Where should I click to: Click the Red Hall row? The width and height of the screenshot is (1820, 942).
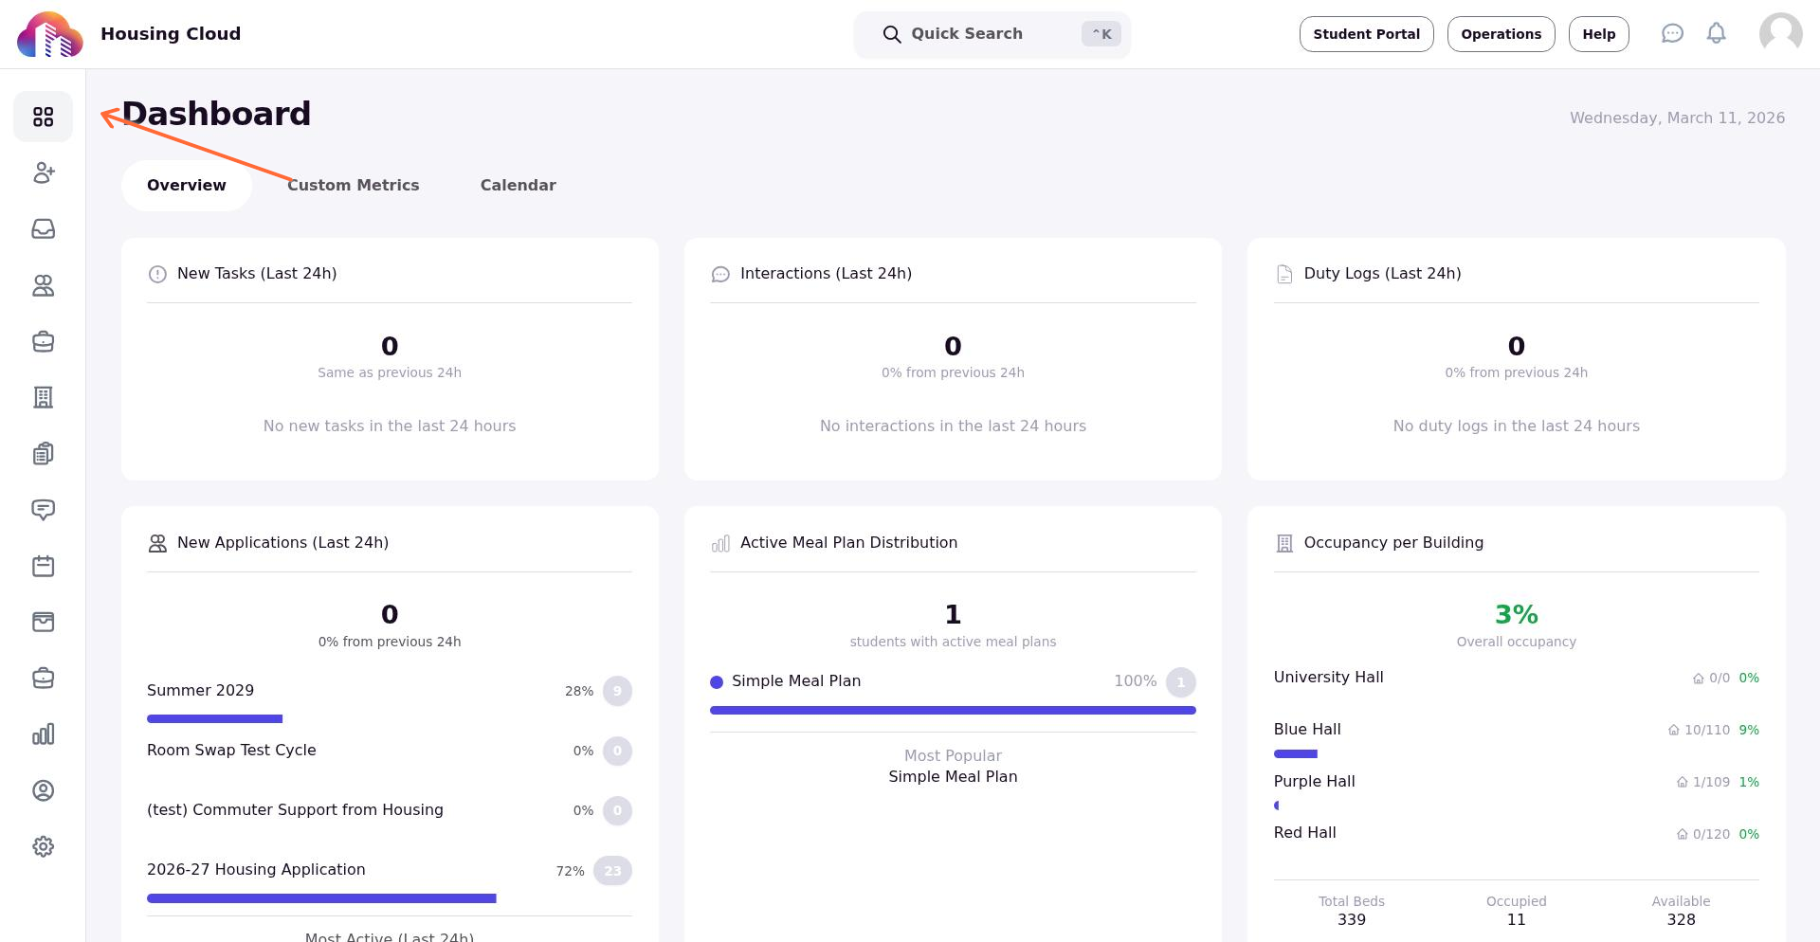point(1516,833)
